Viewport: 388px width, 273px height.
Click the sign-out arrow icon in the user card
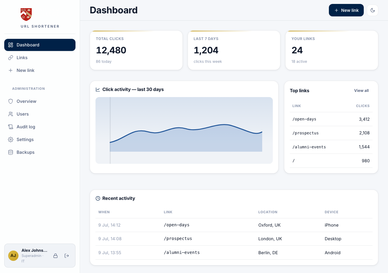[x=67, y=256]
